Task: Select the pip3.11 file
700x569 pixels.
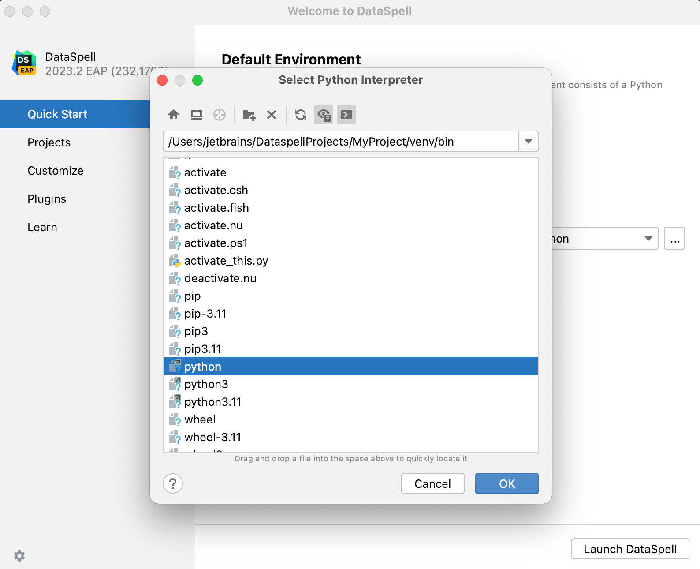Action: 351,349
